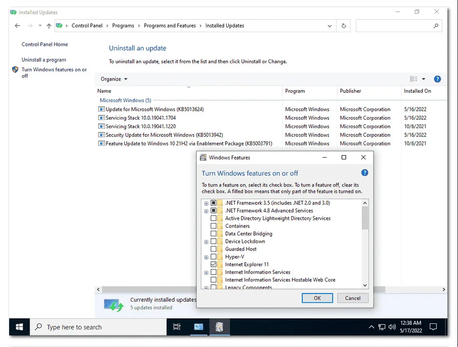Screen dimensions: 458x347
Task: Expand .NET Framework 3.5 tree node
Action: click(206, 203)
